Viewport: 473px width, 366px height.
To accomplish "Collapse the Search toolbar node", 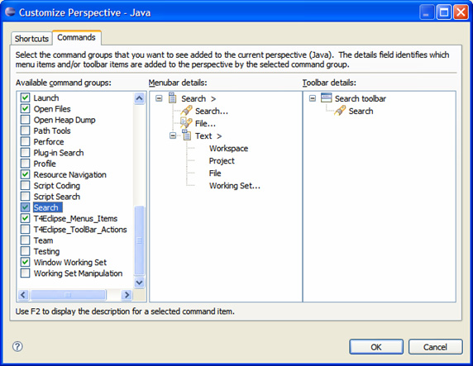I will (313, 98).
